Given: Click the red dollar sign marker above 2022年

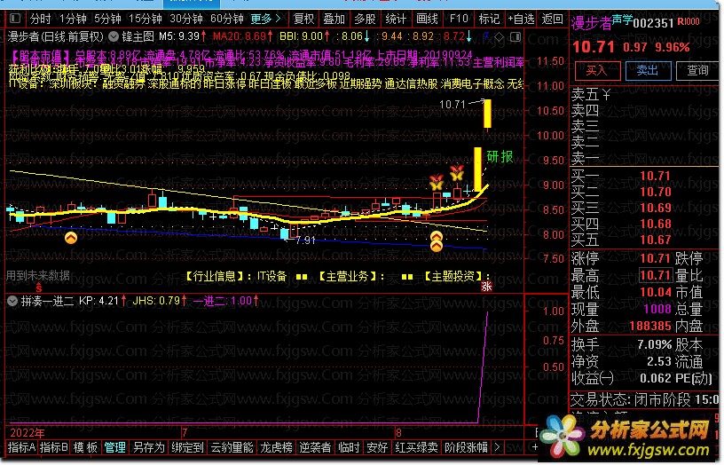Looking at the screenshot, I should pos(39,288).
